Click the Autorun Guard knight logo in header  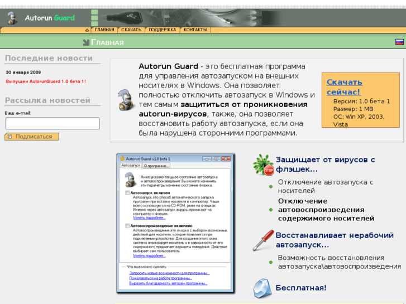click(11, 18)
